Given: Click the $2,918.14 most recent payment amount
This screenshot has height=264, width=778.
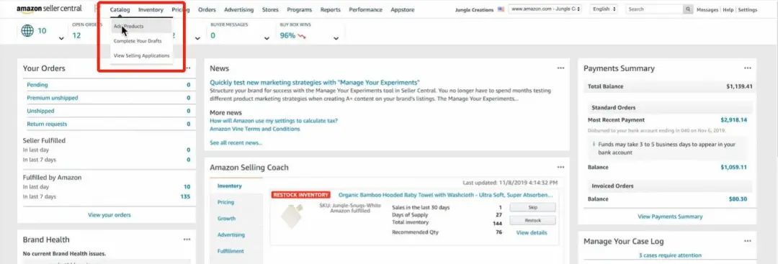Looking at the screenshot, I should 733,120.
